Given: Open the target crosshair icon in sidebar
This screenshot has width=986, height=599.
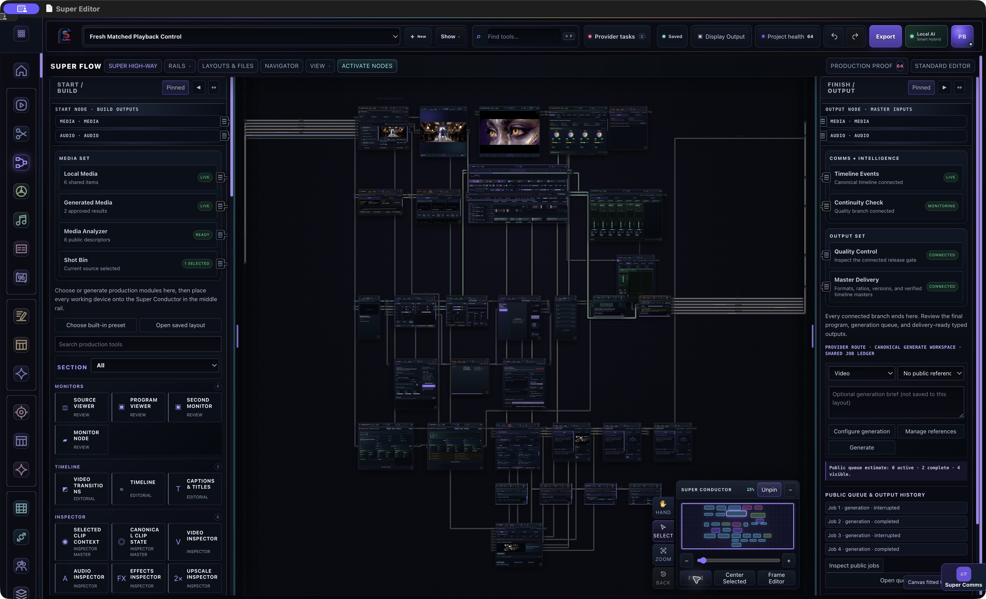Looking at the screenshot, I should click(21, 412).
